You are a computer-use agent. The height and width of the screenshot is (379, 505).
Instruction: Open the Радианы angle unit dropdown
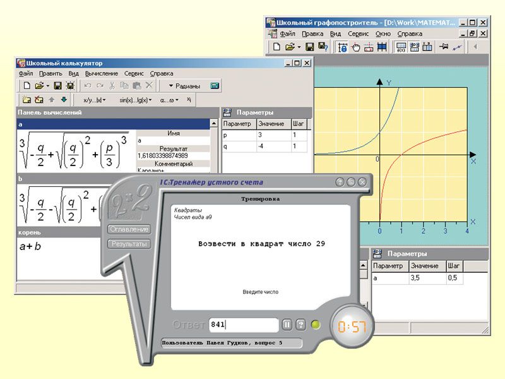[x=184, y=86]
